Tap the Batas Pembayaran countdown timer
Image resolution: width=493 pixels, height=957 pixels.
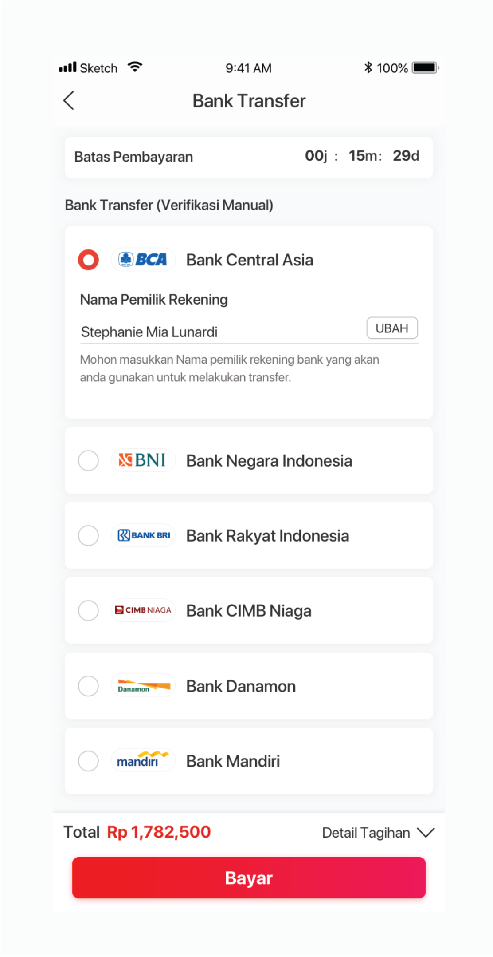point(362,156)
